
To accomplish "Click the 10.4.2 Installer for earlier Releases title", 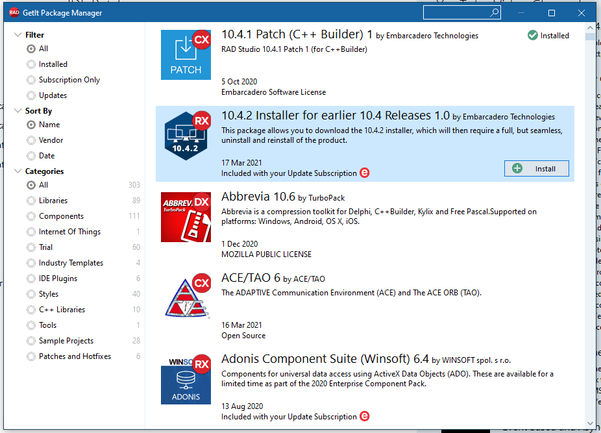I will 336,116.
